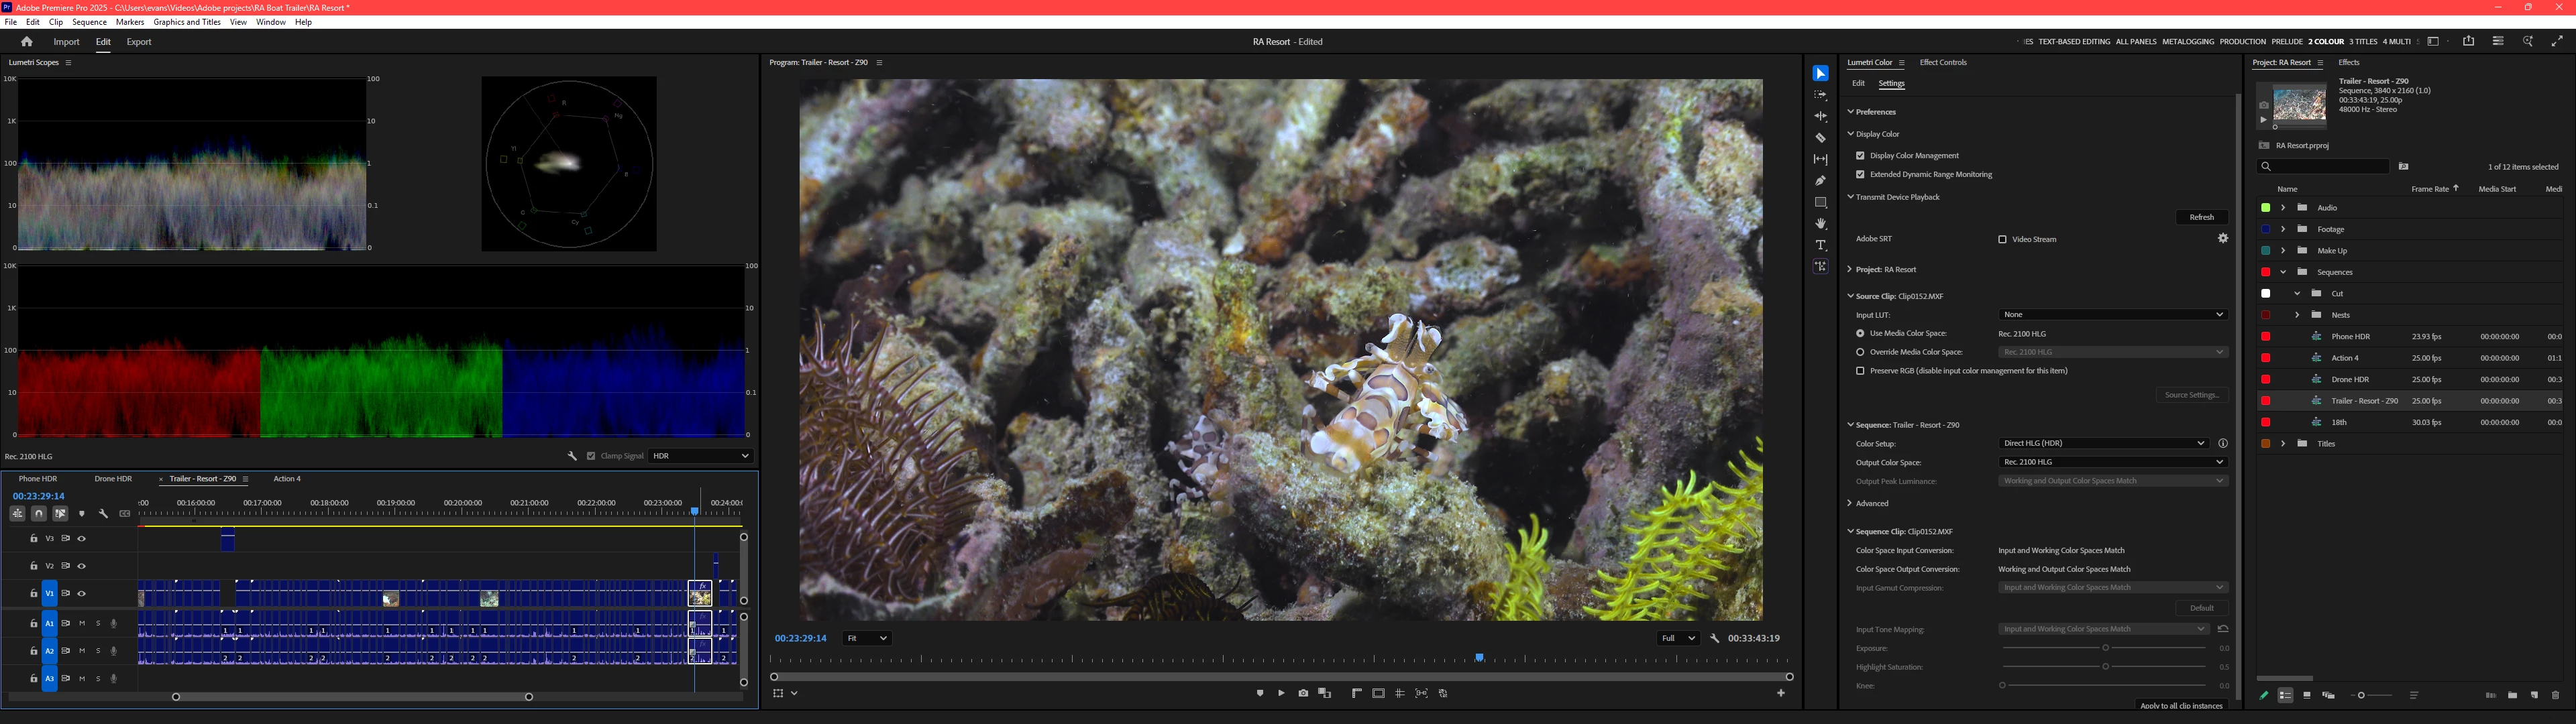Select the Type tool
Image resolution: width=2576 pixels, height=724 pixels.
click(1820, 245)
